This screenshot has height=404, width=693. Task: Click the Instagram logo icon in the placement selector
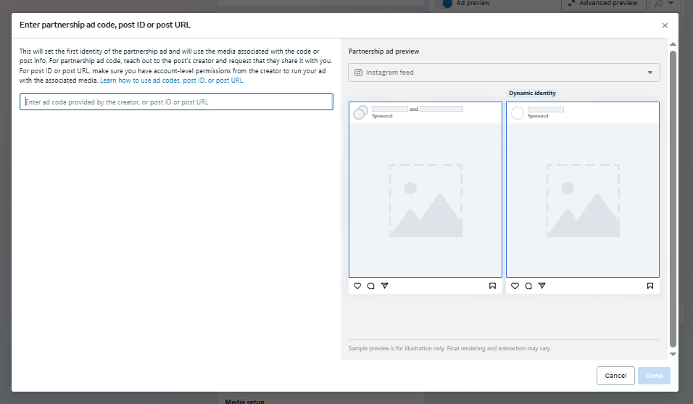(x=358, y=73)
